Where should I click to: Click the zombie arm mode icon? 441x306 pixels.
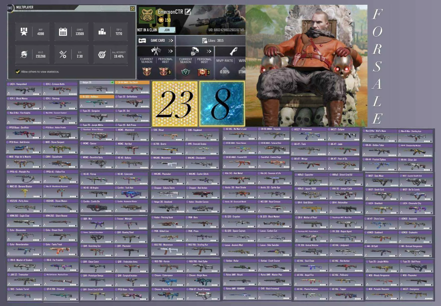click(233, 51)
